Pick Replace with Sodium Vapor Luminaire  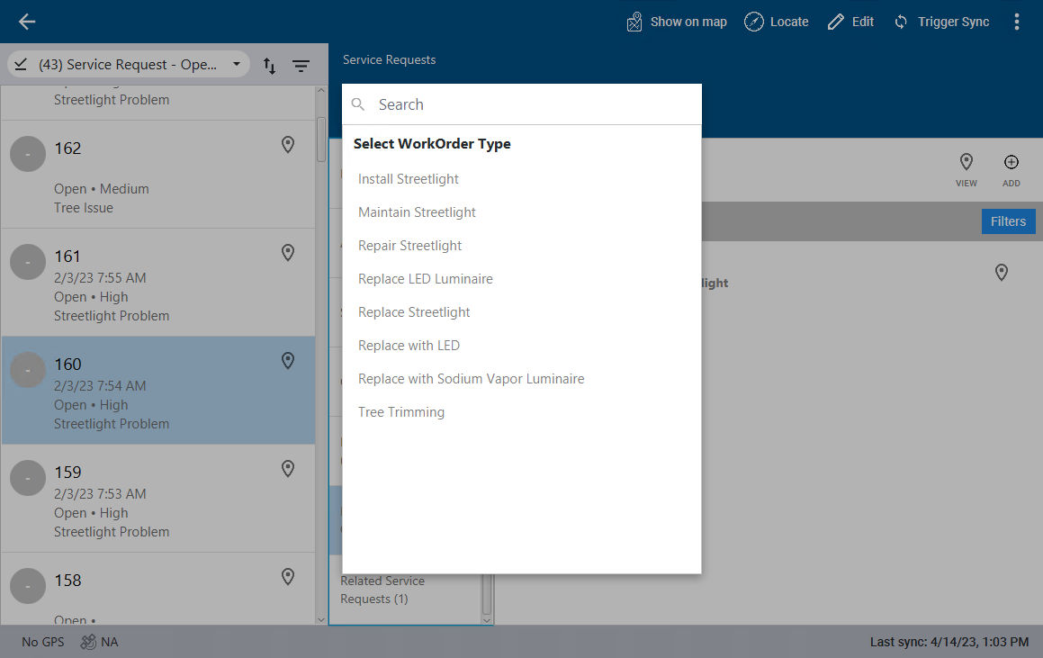472,379
